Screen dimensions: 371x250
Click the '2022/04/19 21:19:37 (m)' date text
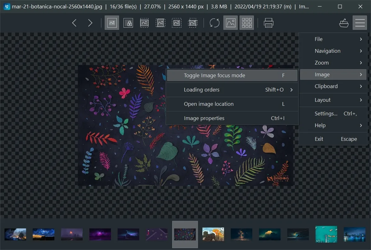(x=263, y=7)
